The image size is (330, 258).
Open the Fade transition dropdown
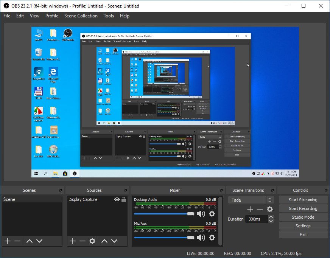(251, 200)
